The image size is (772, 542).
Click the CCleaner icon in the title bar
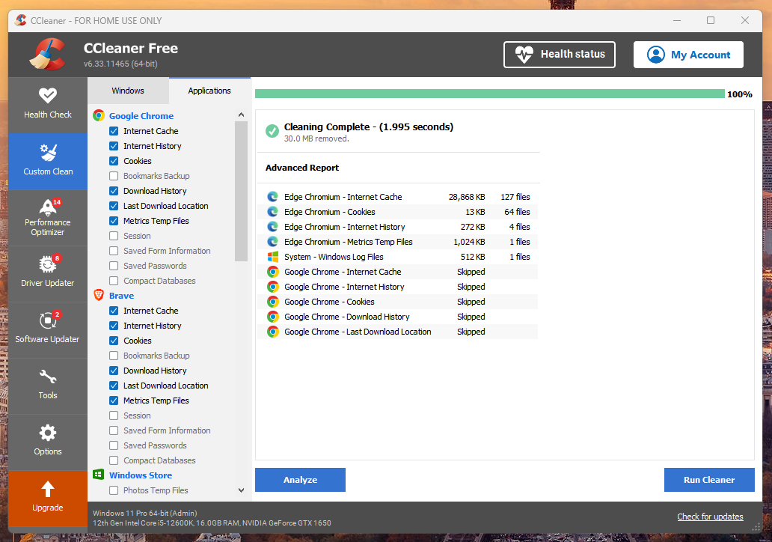point(21,20)
